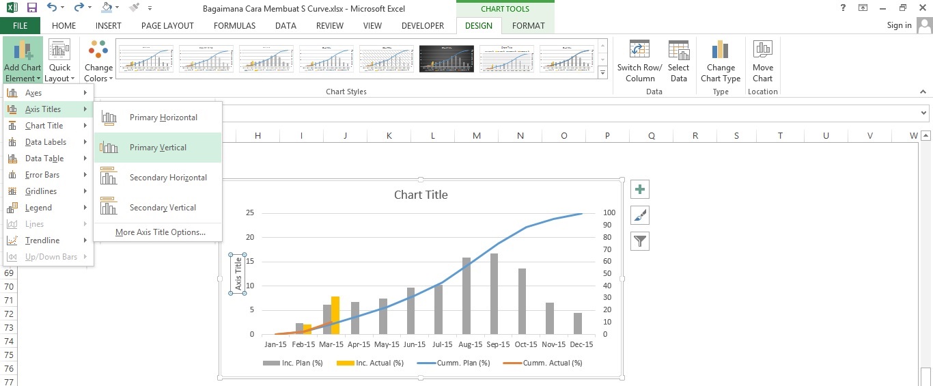
Task: Toggle Secondary Vertical axis title
Action: [x=158, y=208]
